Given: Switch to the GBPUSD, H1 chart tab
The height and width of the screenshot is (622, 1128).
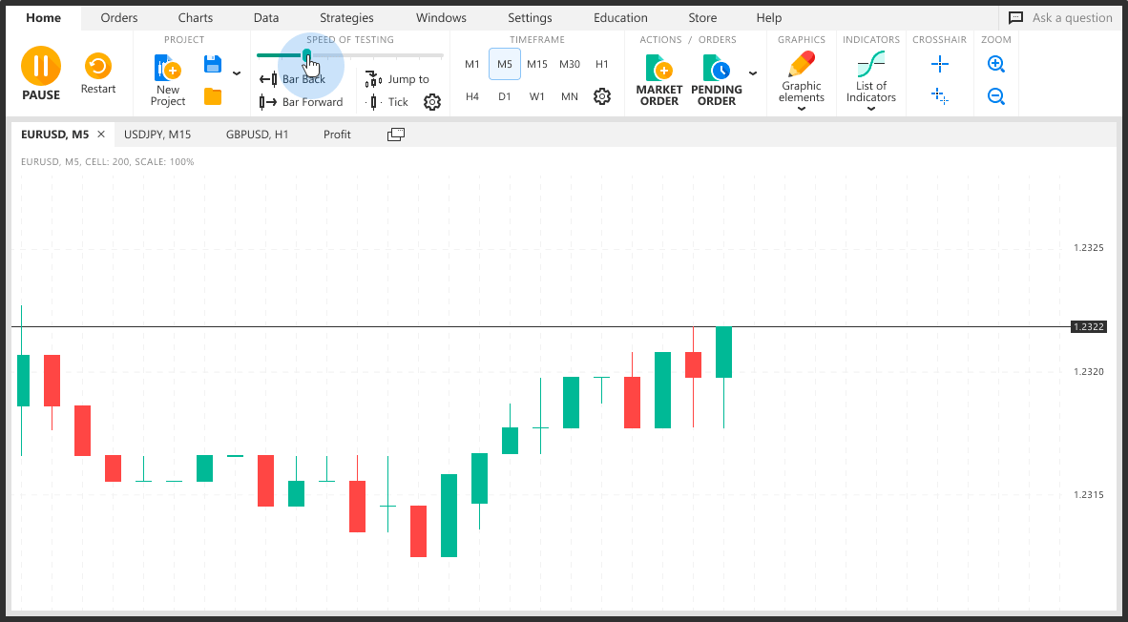Looking at the screenshot, I should coord(257,134).
